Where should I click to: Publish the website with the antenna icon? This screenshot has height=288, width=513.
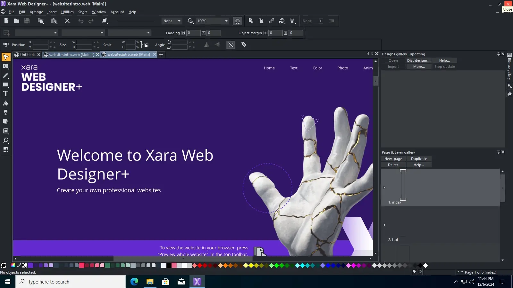coord(292,21)
